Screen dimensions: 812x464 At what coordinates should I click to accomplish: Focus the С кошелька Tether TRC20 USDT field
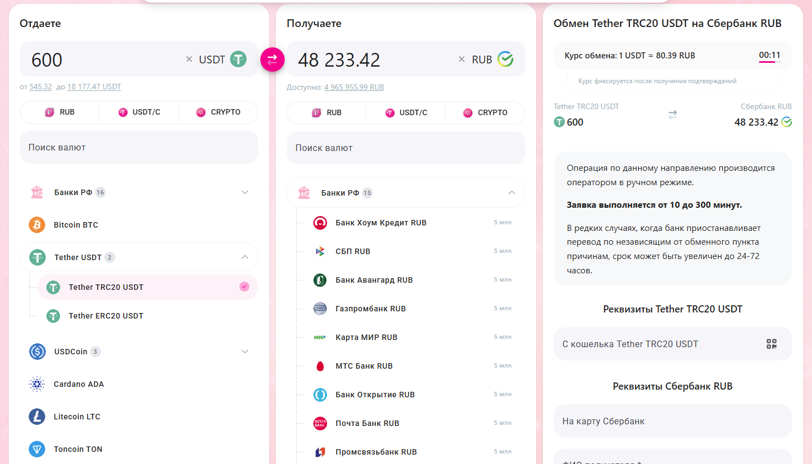(x=672, y=344)
